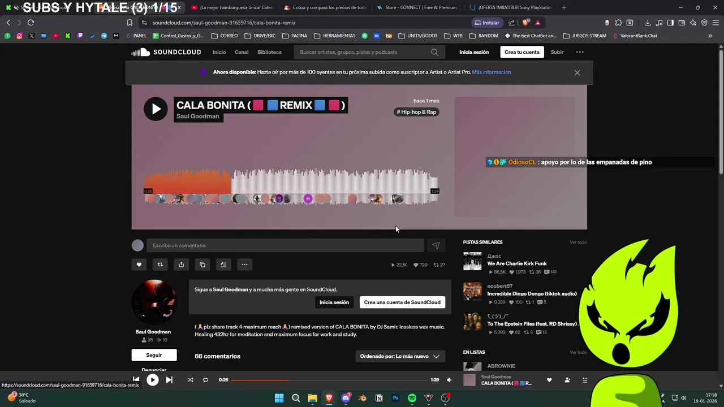Send comment with the paper plane icon
Image resolution: width=724 pixels, height=407 pixels.
(436, 245)
